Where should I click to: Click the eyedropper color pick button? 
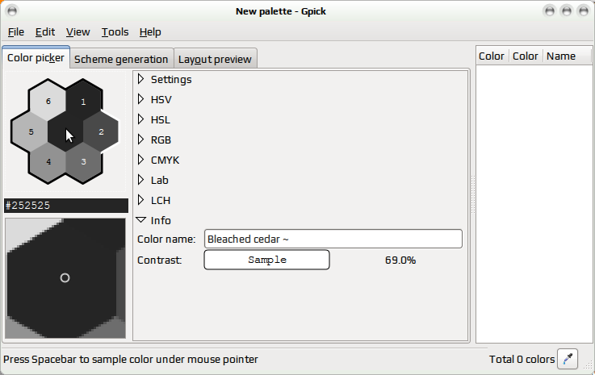(x=568, y=359)
